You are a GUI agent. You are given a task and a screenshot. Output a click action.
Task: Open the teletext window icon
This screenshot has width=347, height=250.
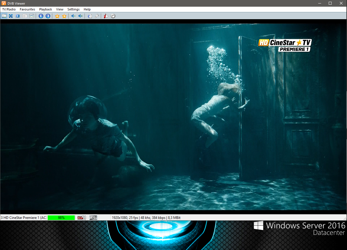25,16
